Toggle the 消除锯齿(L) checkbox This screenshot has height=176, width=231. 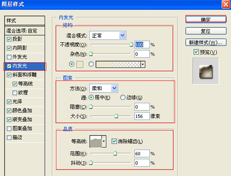click(114, 141)
